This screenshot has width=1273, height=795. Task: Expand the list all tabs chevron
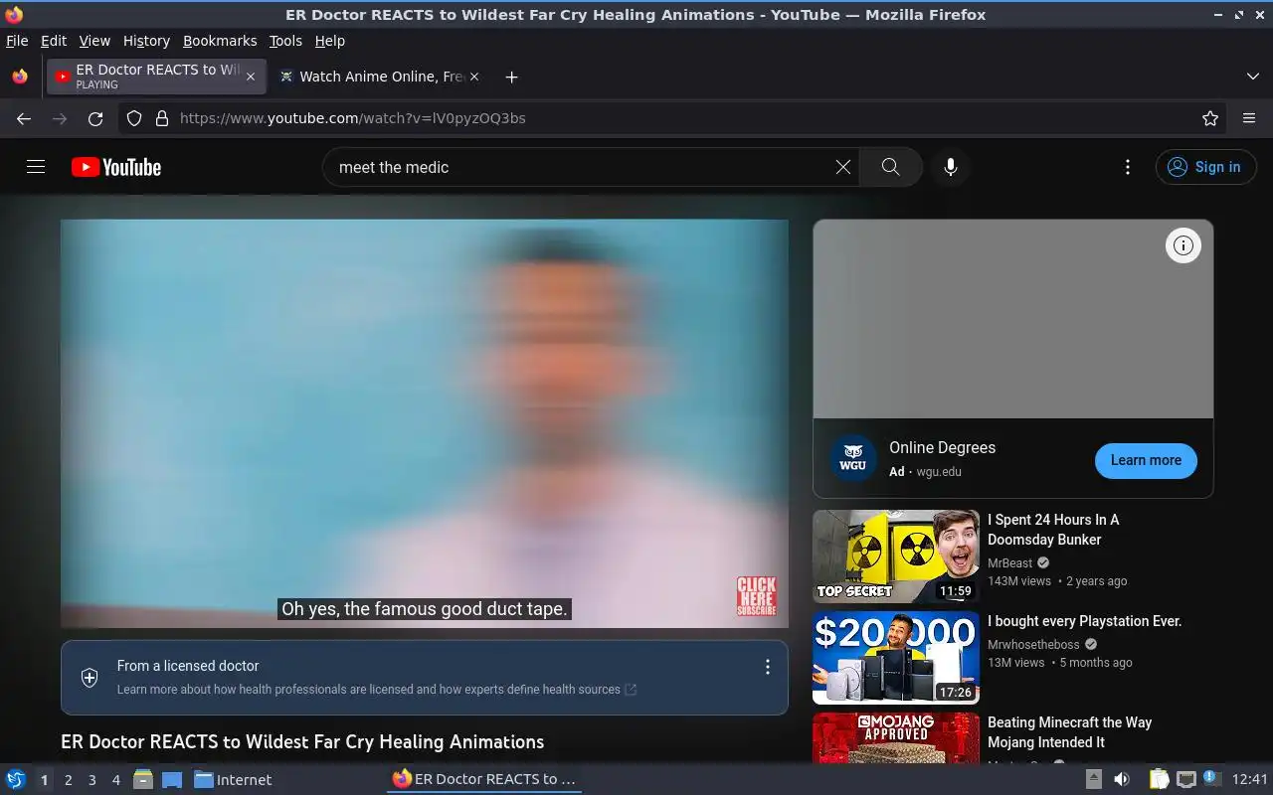click(x=1253, y=77)
